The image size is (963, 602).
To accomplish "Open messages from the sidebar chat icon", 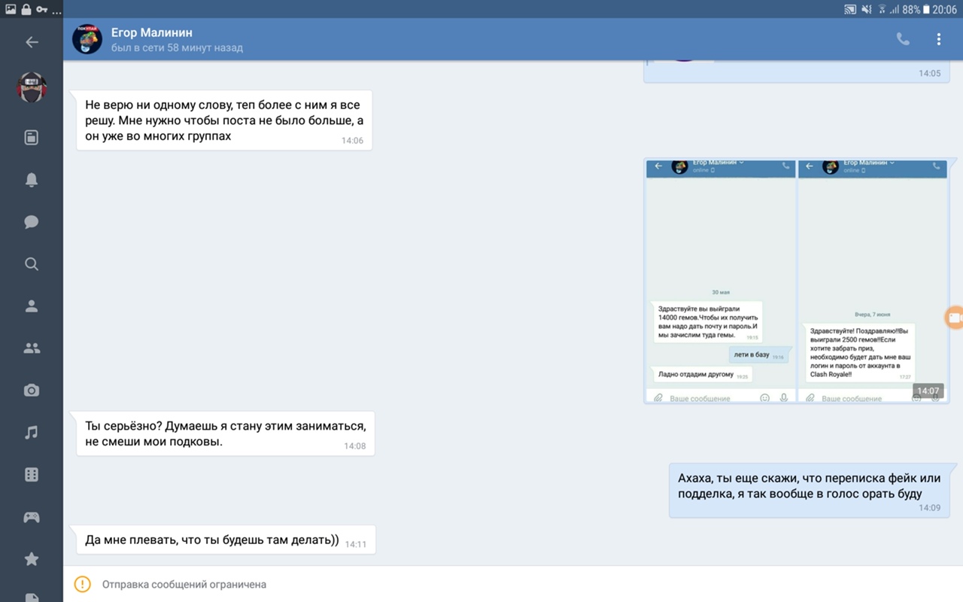I will click(32, 222).
